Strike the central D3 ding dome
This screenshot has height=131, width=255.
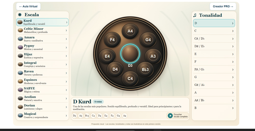130,54
